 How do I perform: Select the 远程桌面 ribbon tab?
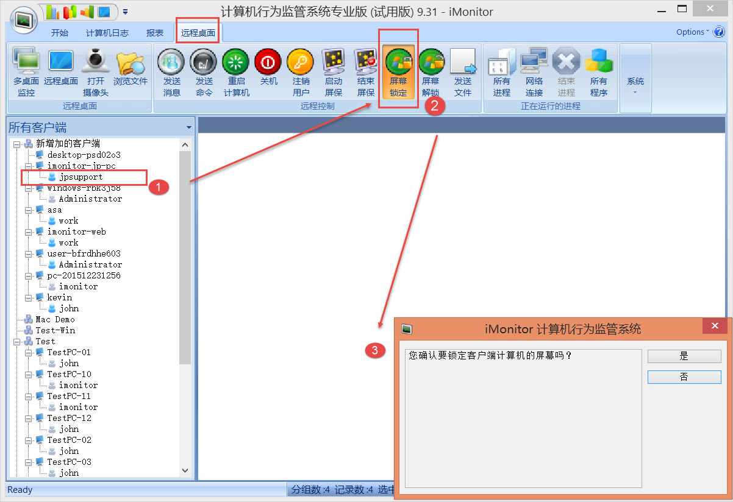click(198, 33)
